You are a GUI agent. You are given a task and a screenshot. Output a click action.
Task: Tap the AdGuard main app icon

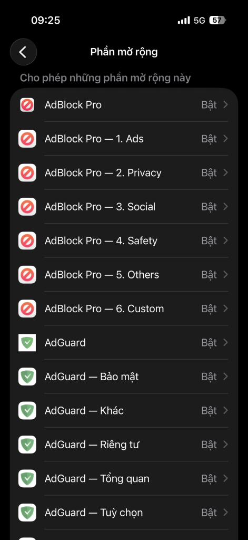(27, 343)
